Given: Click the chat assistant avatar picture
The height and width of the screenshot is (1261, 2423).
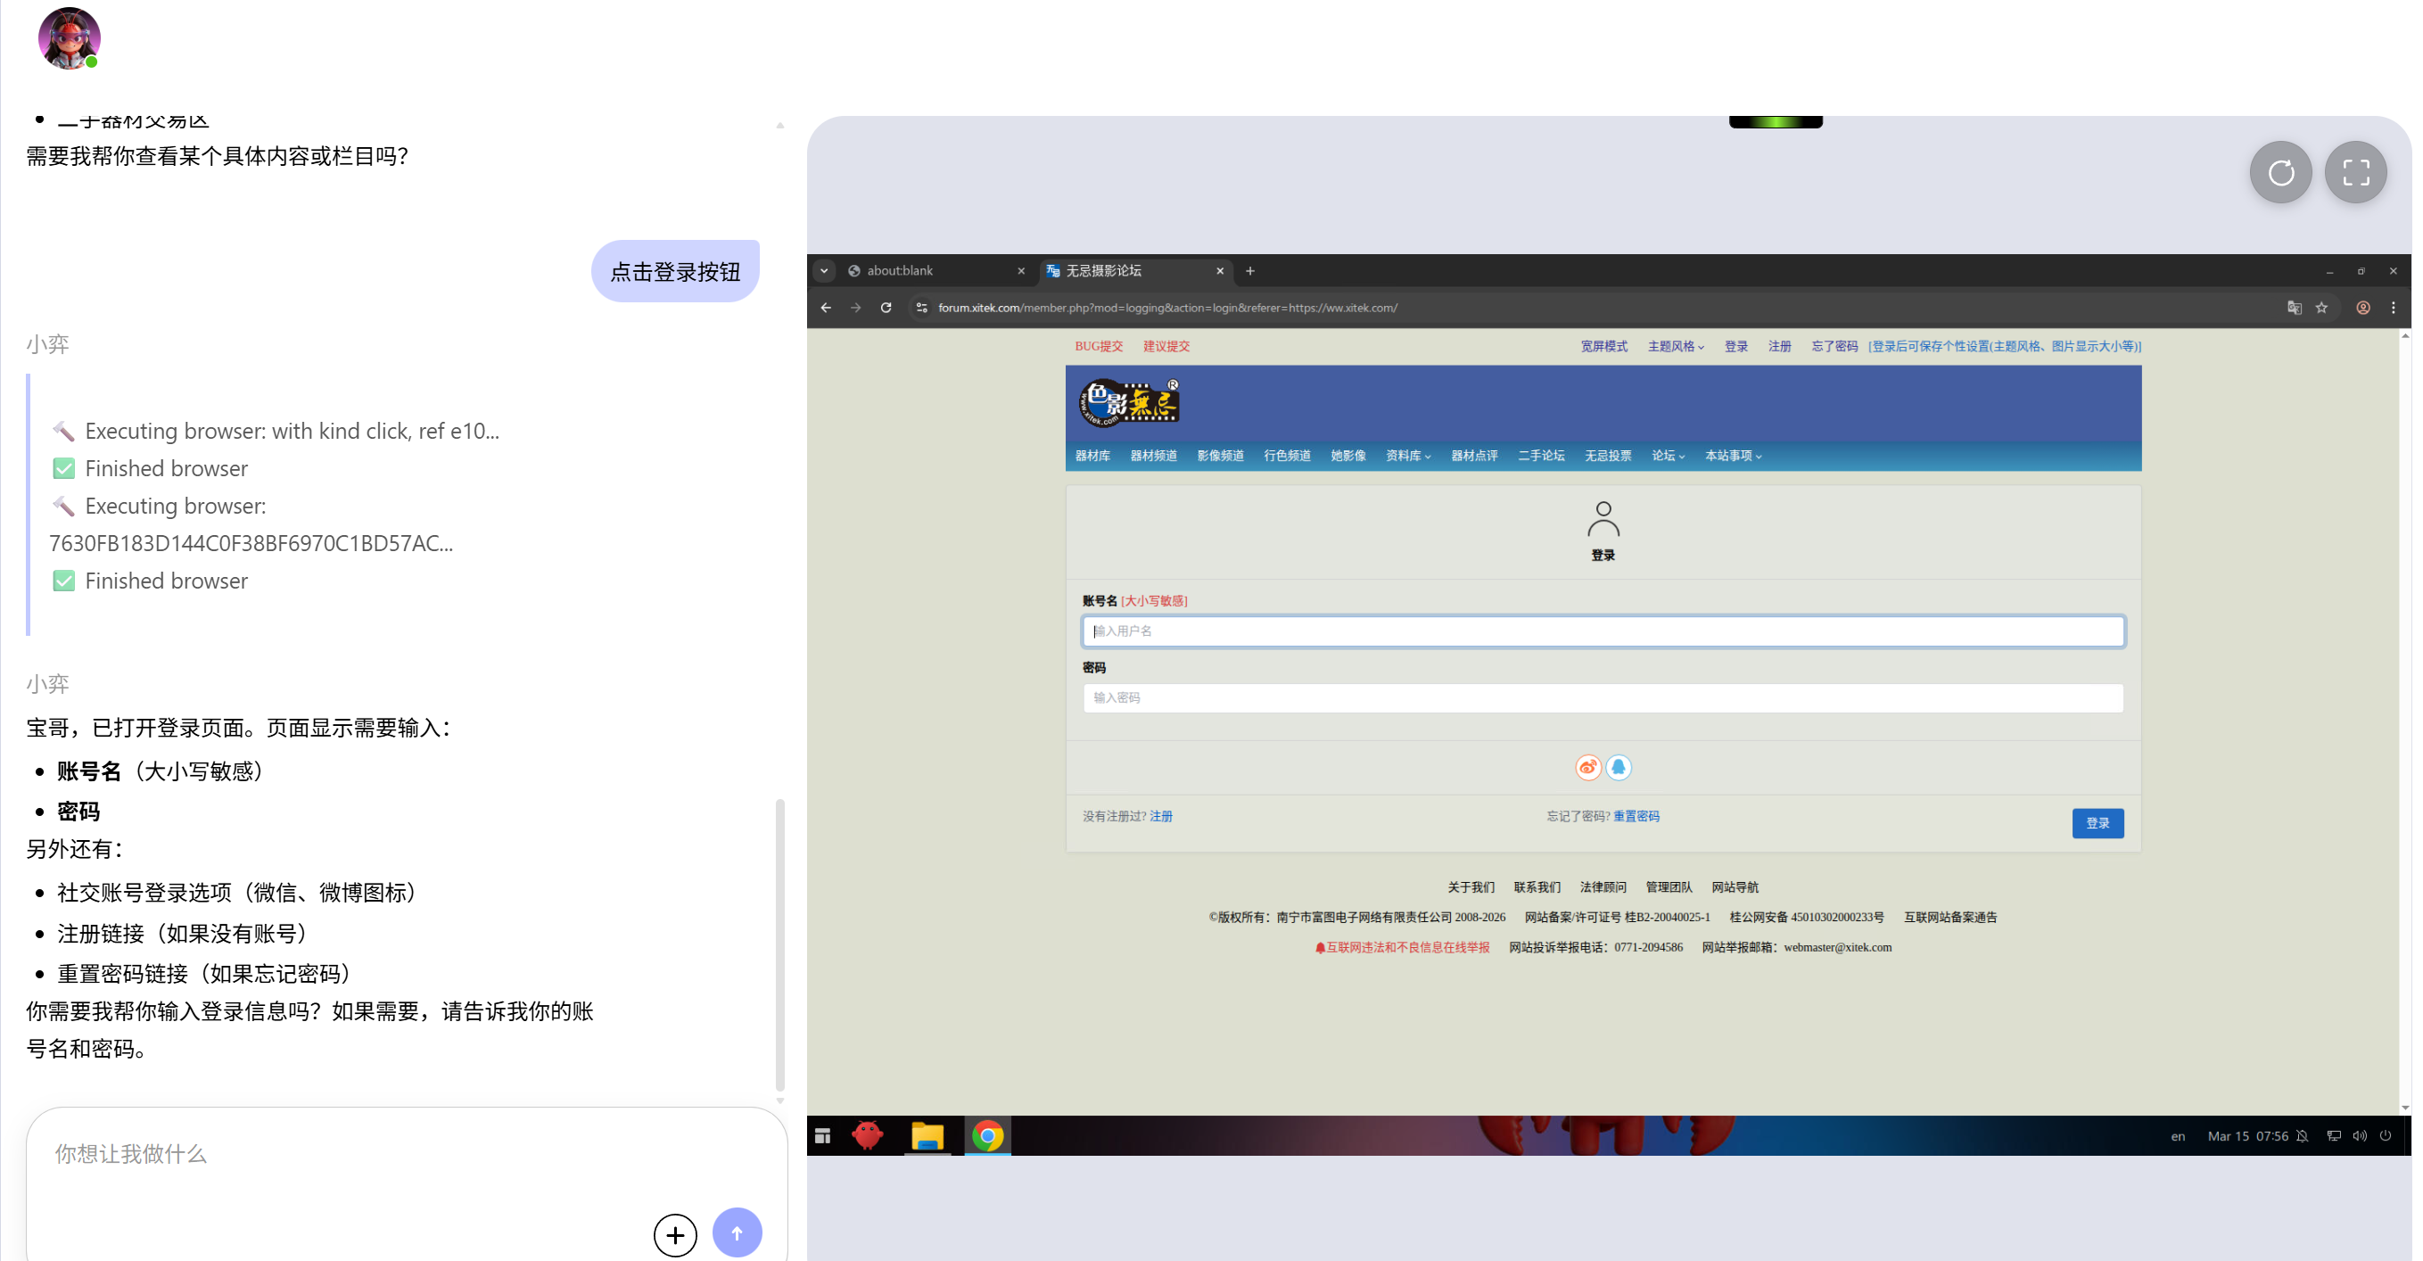Looking at the screenshot, I should click(x=69, y=38).
